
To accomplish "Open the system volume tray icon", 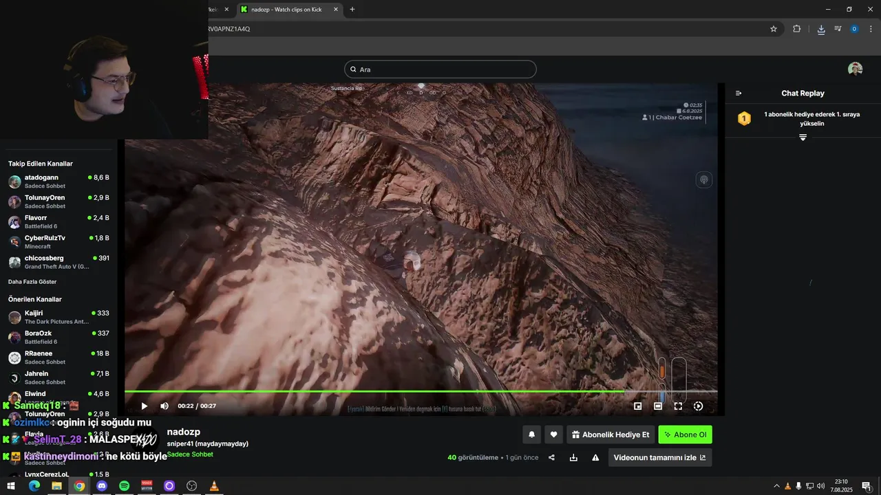I will [820, 486].
